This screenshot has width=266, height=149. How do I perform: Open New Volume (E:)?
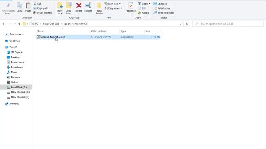[20, 97]
